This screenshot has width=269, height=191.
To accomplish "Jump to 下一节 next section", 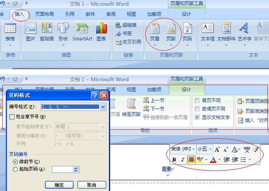I will coord(154,109).
